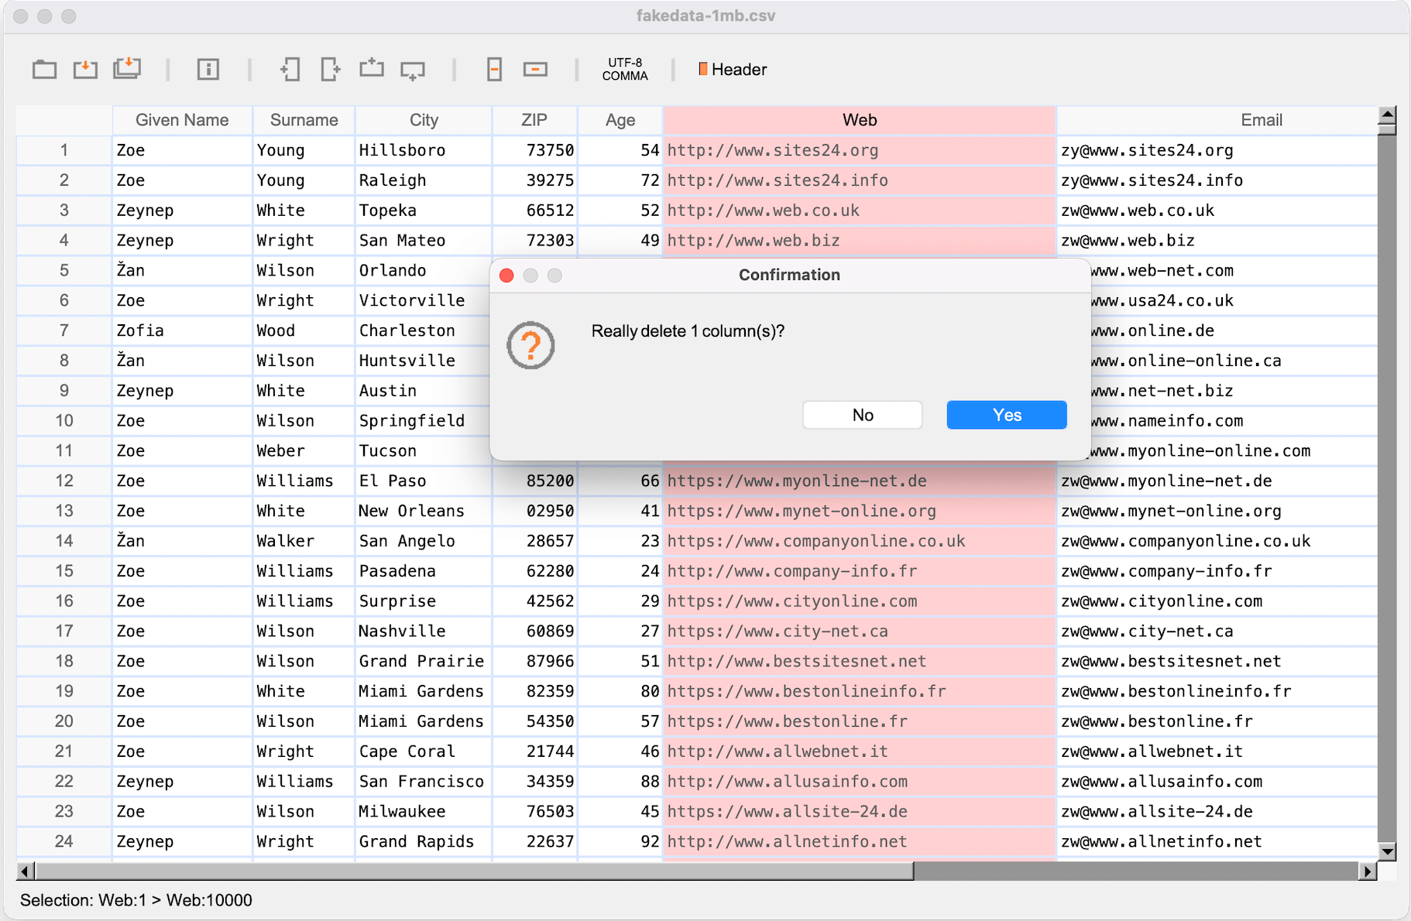Click the Save As copy icon

click(127, 69)
